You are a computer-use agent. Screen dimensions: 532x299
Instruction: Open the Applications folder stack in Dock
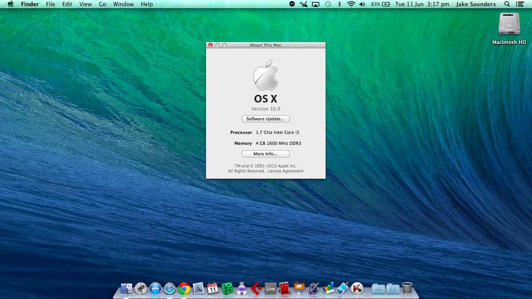click(x=378, y=289)
